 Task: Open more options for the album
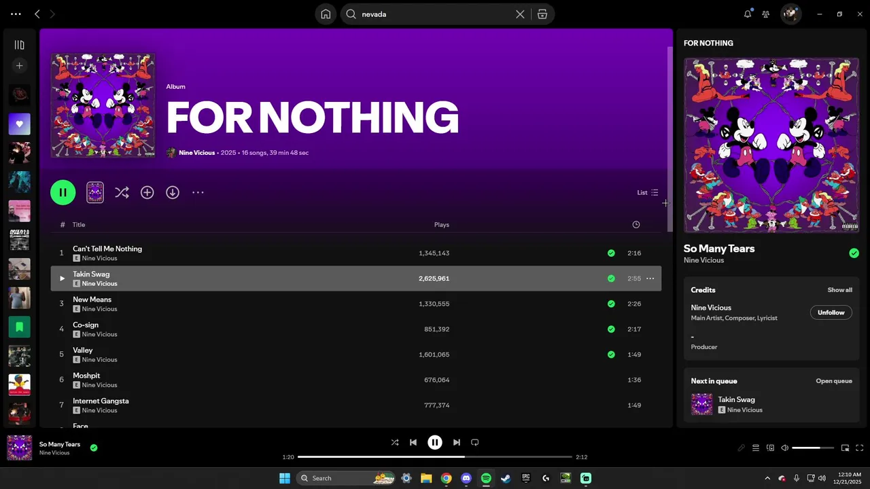[x=198, y=192]
